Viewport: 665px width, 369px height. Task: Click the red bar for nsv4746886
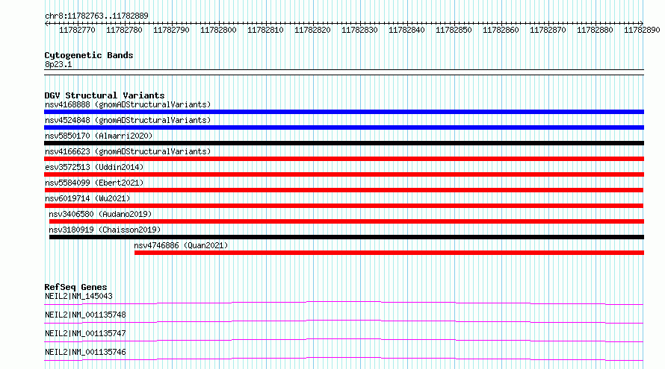(389, 253)
